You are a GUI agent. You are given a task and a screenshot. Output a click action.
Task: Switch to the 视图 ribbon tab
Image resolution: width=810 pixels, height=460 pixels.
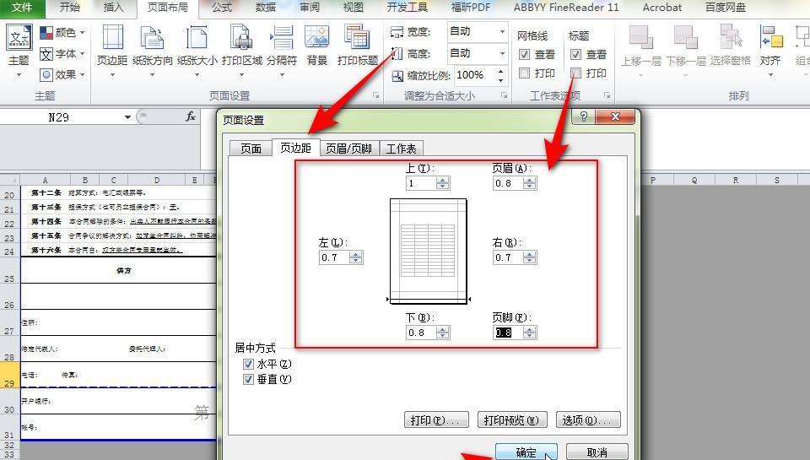click(x=354, y=8)
